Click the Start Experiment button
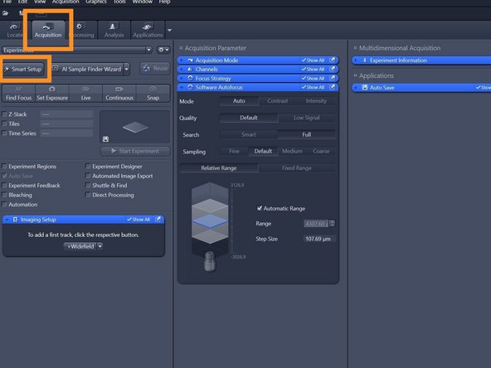 point(135,151)
